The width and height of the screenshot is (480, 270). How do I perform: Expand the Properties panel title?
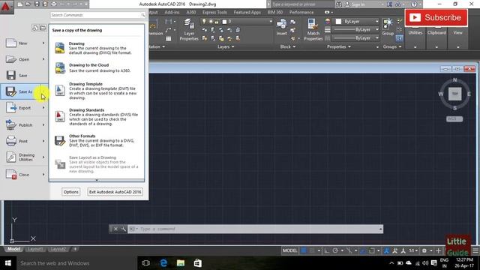pyautogui.click(x=338, y=46)
